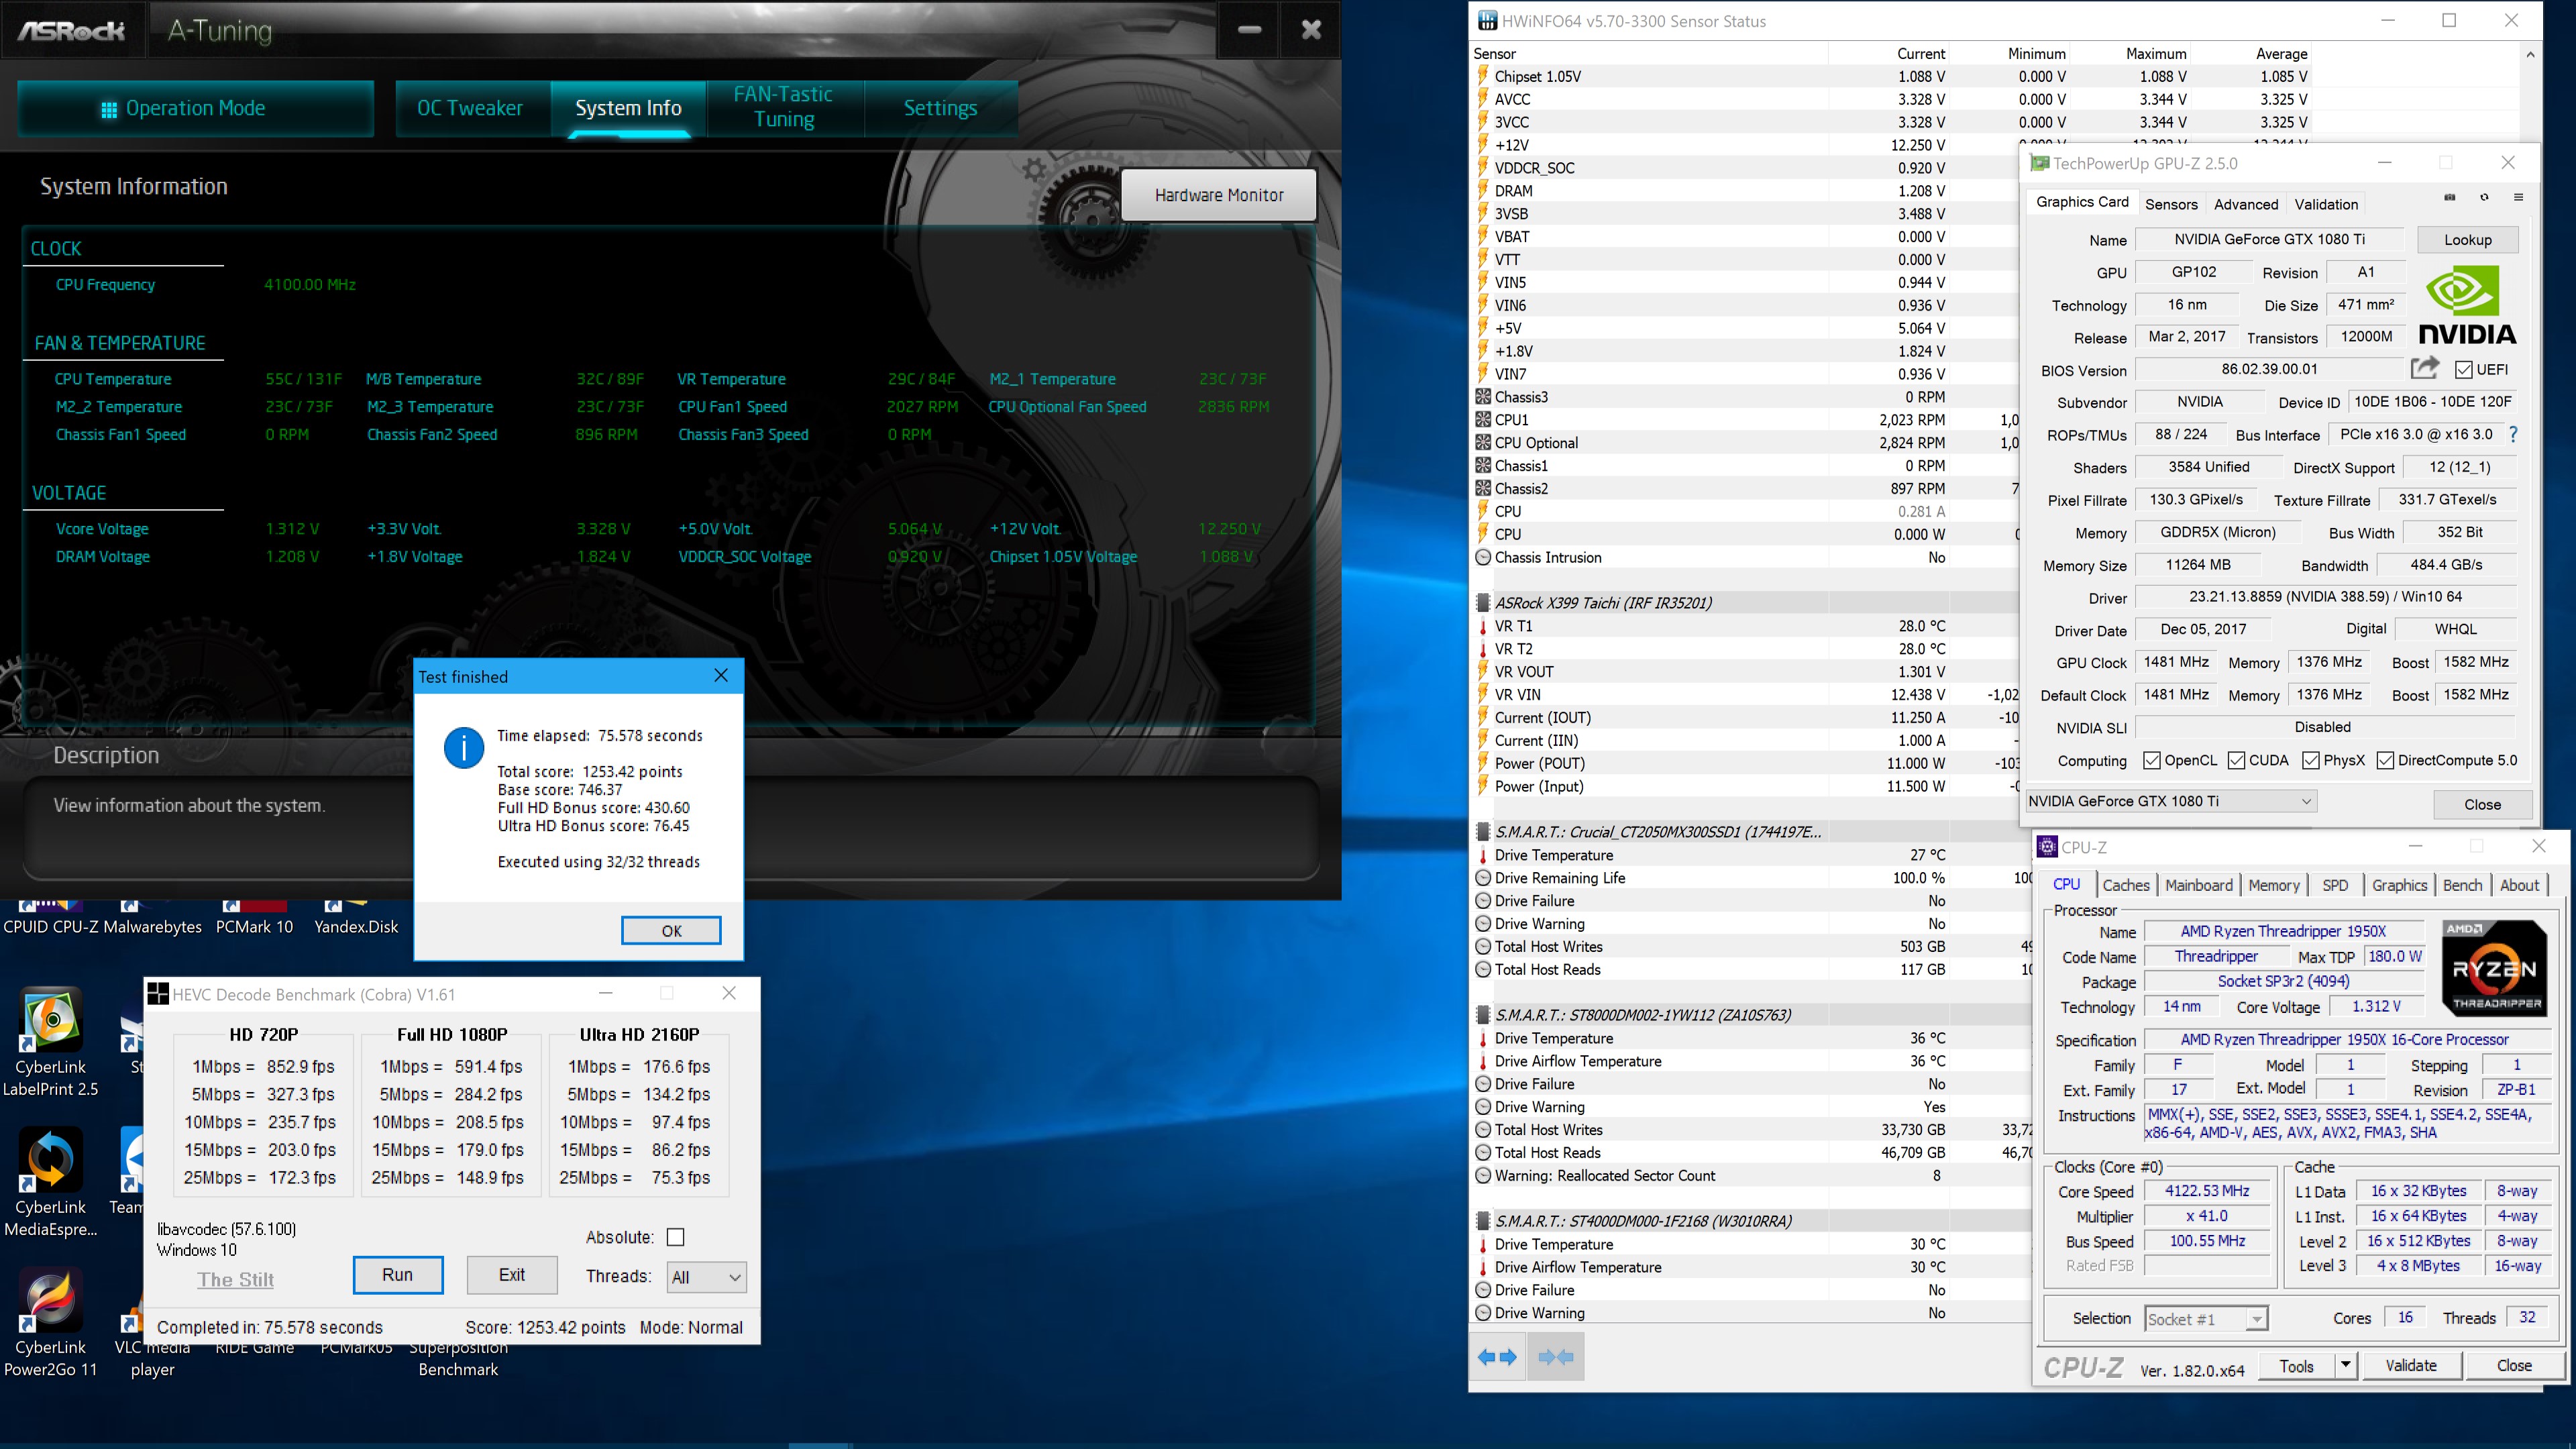The height and width of the screenshot is (1449, 2576).
Task: Click the GPU-Z title bar icon
Action: click(x=2039, y=163)
